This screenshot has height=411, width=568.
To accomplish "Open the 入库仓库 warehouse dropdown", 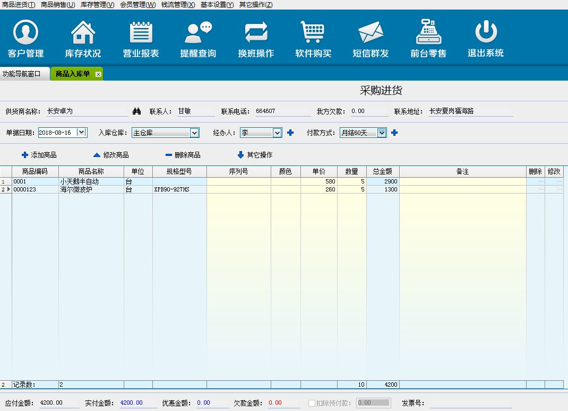I will 194,133.
